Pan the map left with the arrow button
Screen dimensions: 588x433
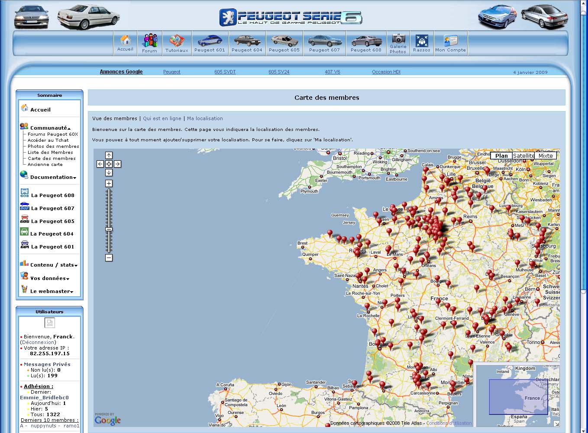(100, 164)
